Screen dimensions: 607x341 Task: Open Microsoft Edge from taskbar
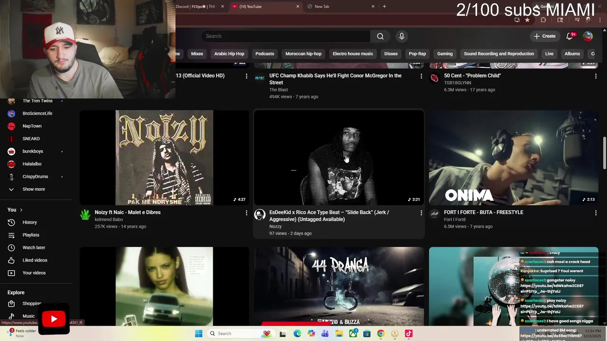[297, 333]
